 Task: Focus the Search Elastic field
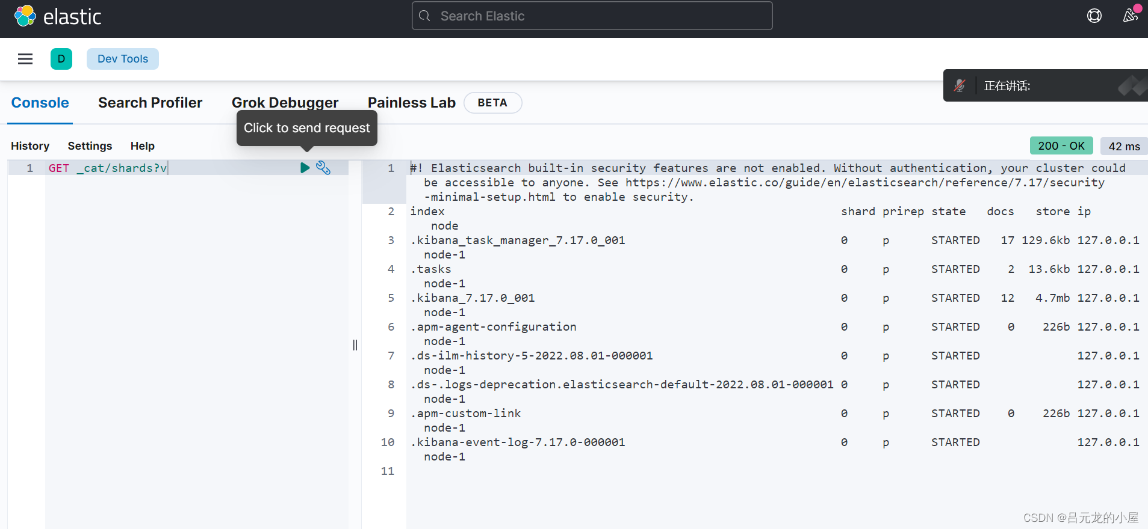592,16
